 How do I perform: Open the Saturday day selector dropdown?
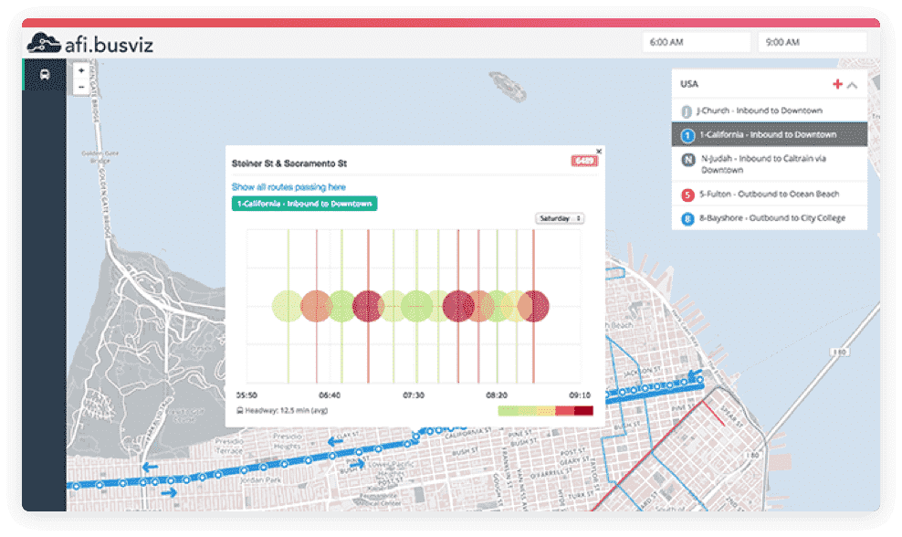558,218
